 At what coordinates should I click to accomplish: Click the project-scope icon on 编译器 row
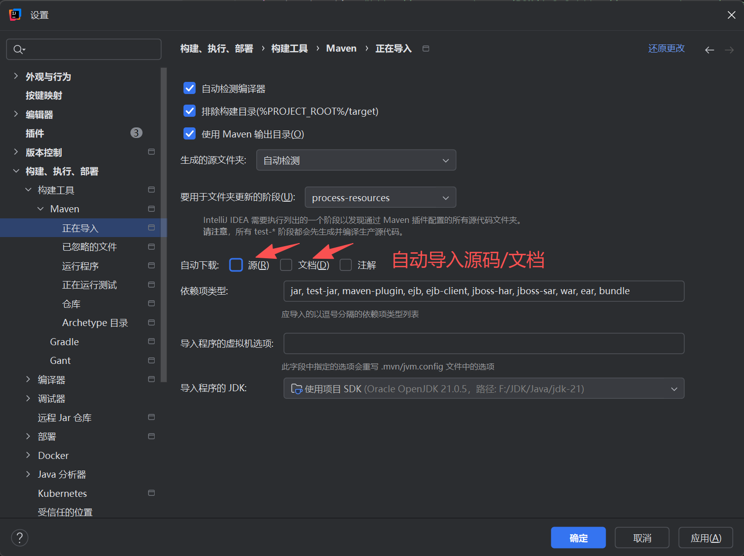coord(151,379)
